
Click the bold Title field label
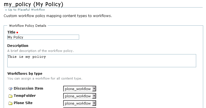11,32
